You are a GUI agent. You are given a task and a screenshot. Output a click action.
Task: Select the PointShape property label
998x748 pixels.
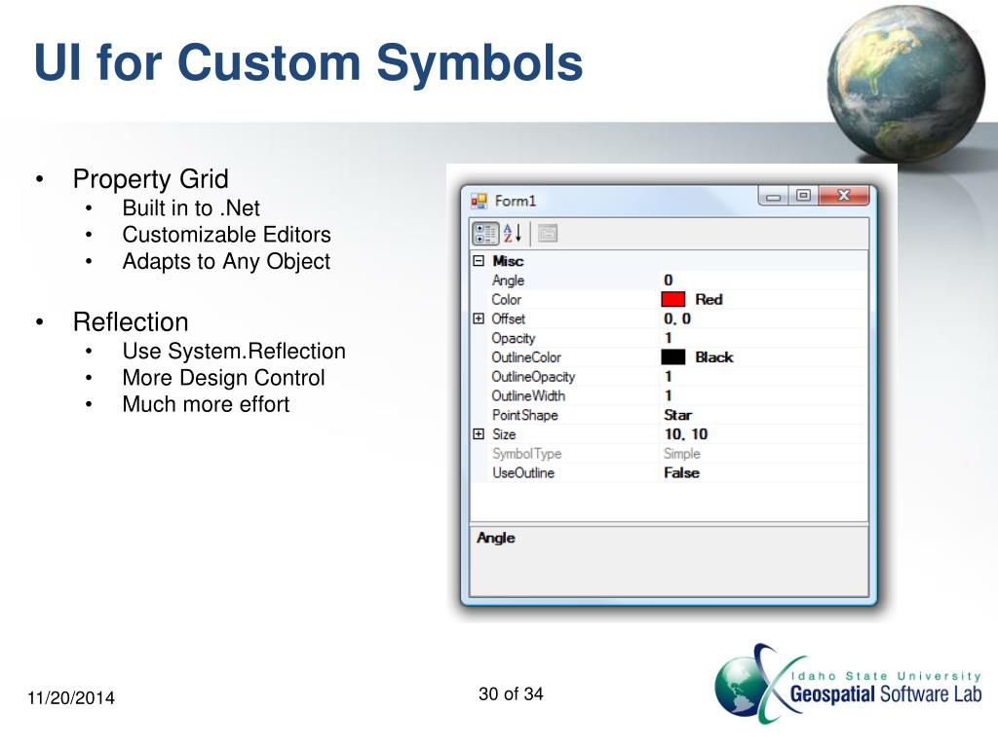525,415
